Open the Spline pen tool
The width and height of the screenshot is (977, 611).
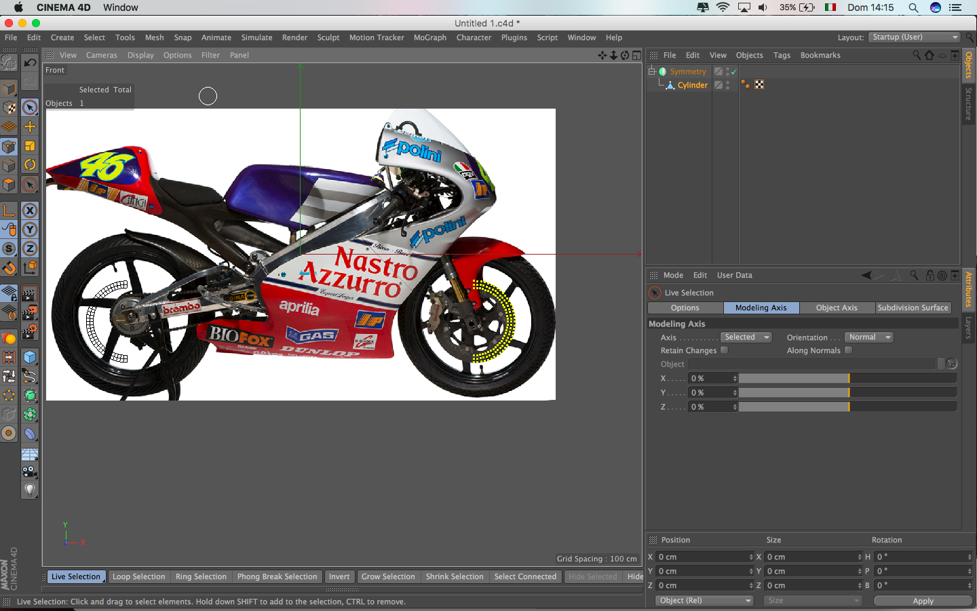[30, 376]
